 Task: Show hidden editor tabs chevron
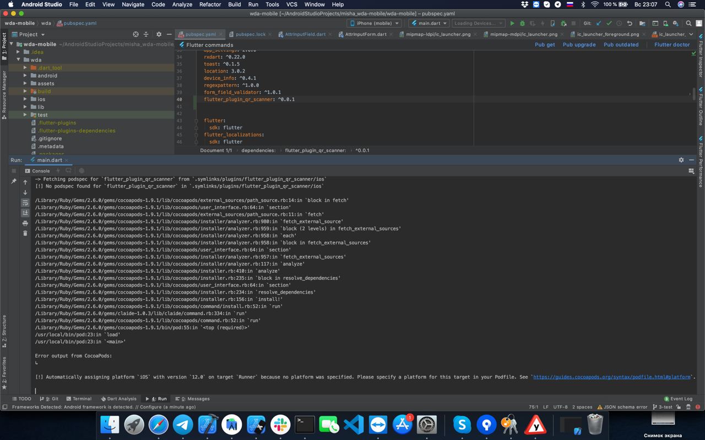tap(691, 34)
